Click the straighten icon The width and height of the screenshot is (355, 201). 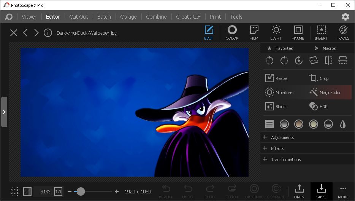314,61
